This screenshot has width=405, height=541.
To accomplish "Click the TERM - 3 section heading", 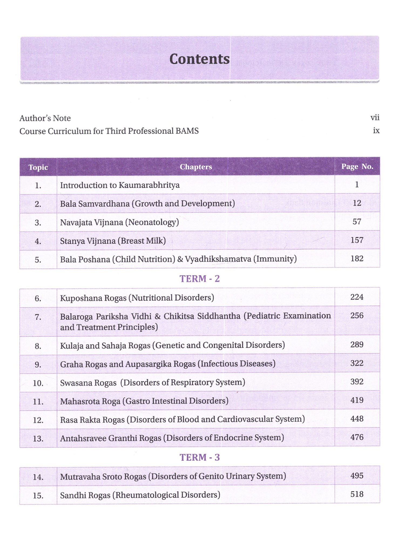I will pyautogui.click(x=200, y=457).
